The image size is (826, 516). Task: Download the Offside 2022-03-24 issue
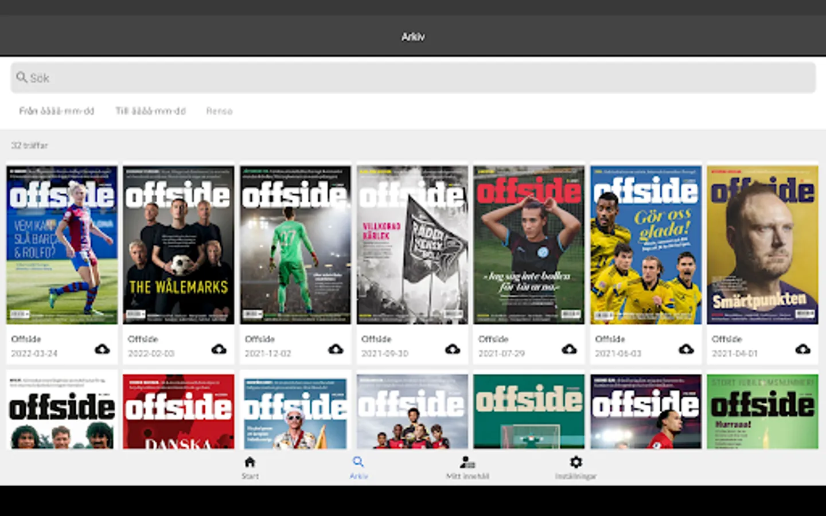coord(102,349)
